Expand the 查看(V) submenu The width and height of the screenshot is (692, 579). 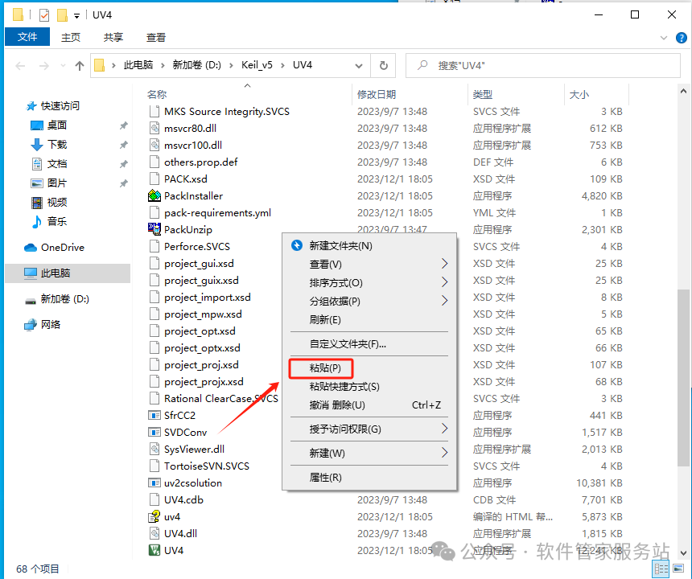[444, 264]
